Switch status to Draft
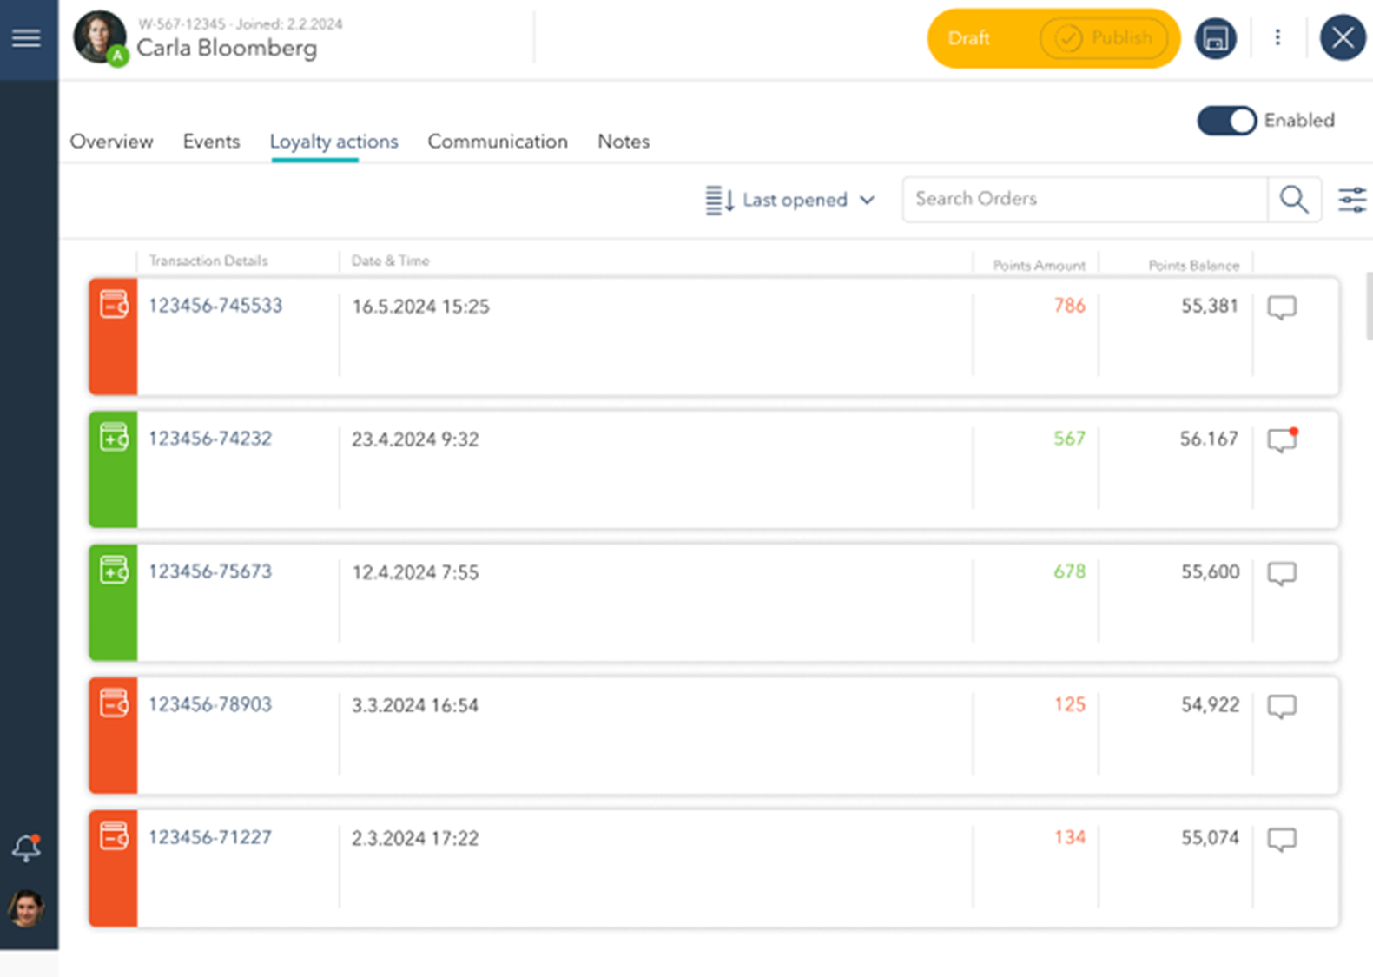 point(969,38)
